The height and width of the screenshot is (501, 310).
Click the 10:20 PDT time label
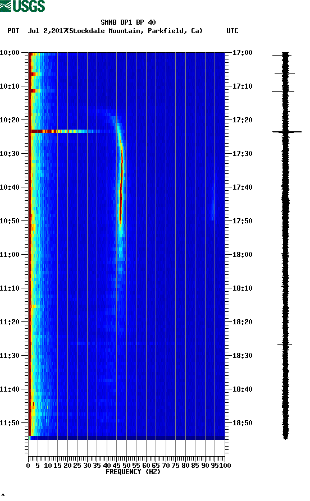click(10, 120)
